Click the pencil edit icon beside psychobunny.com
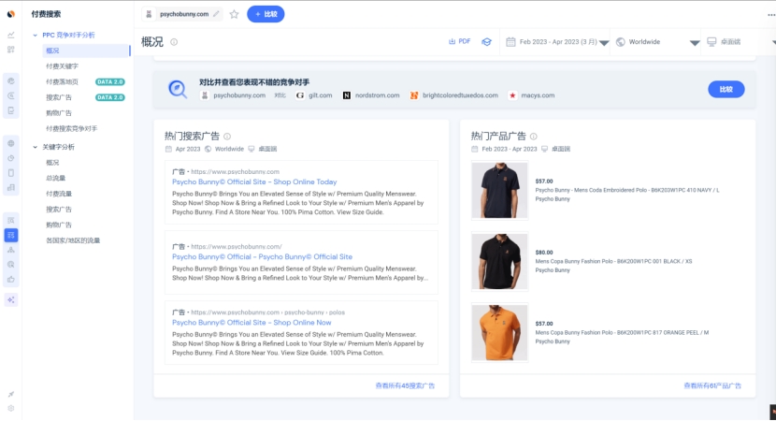The image size is (776, 421). pyautogui.click(x=217, y=14)
